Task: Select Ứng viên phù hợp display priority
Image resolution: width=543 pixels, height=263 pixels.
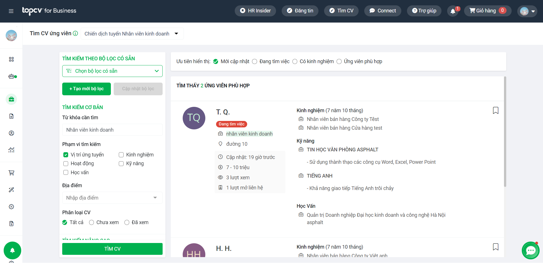Action: coord(339,61)
